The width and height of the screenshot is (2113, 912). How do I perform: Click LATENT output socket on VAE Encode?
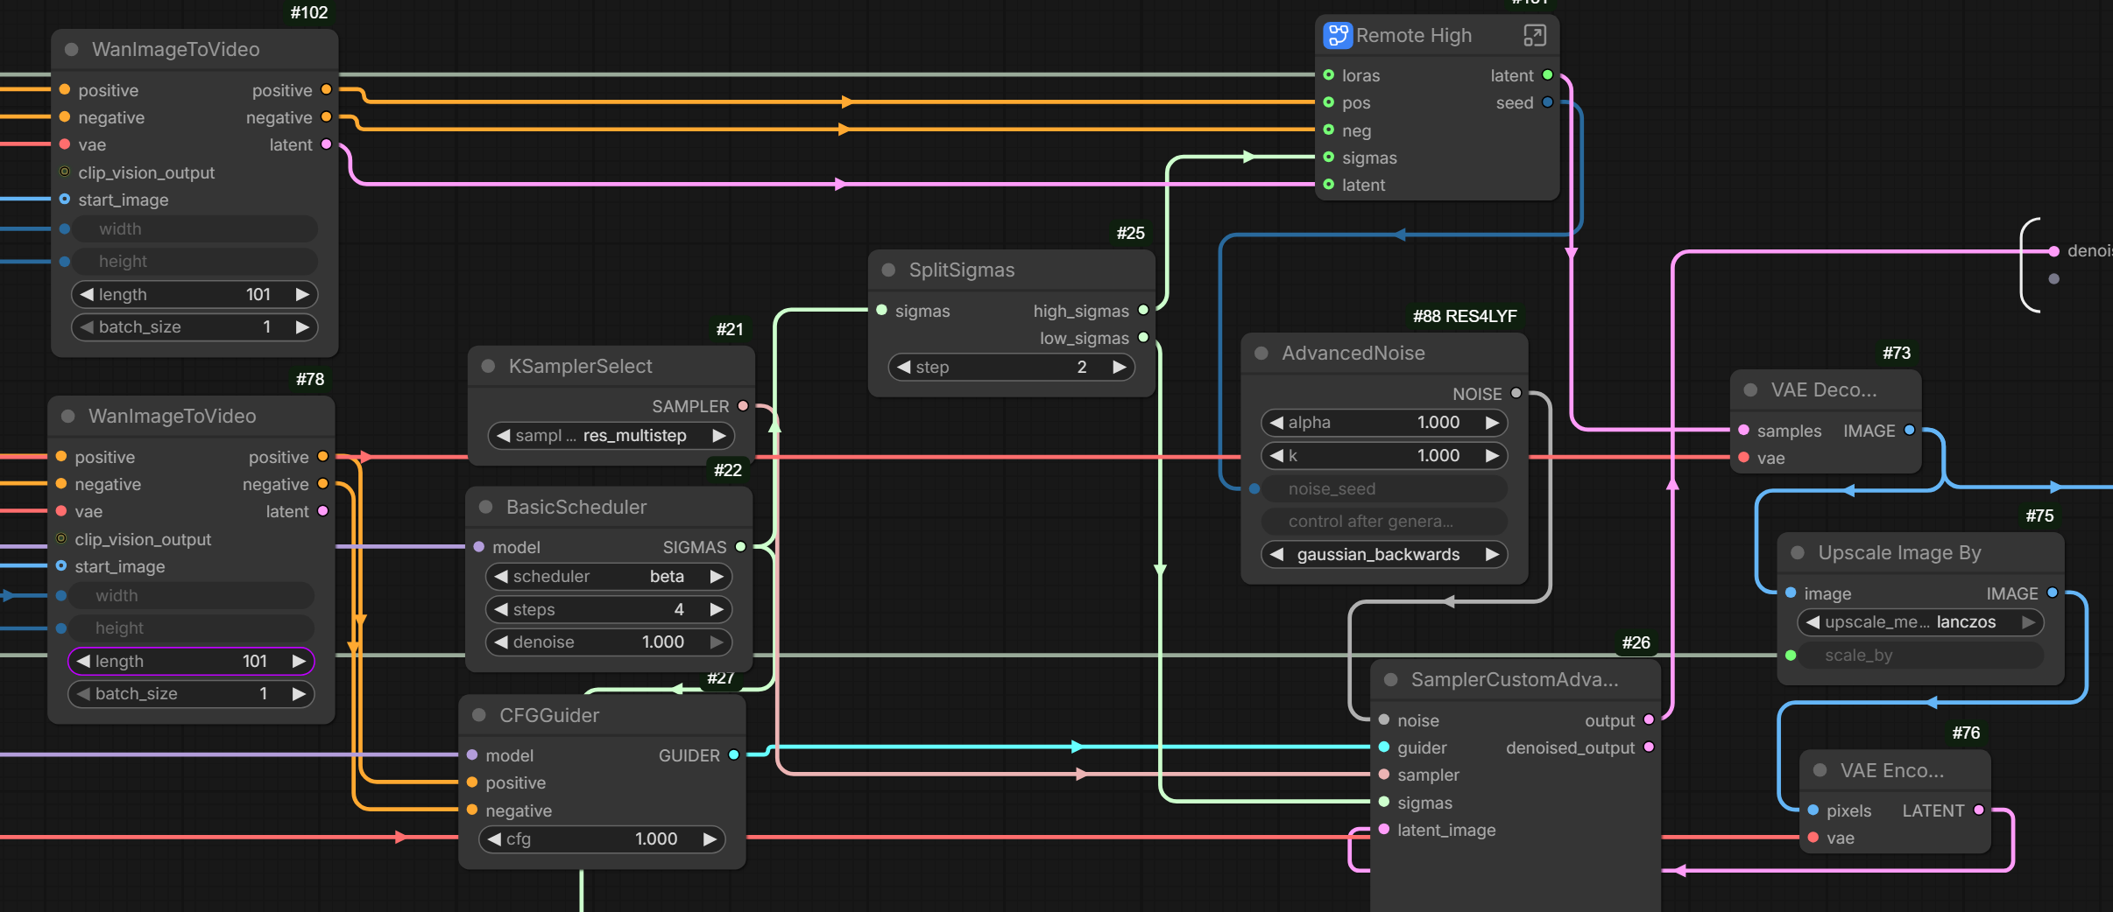point(1979,810)
